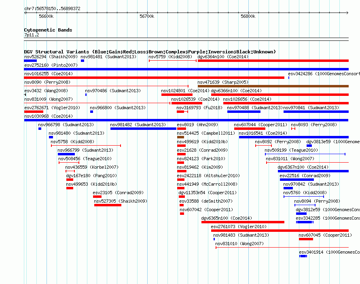
Task: Select nsv981482 (Sudmant2013) label
Action: click(138, 125)
